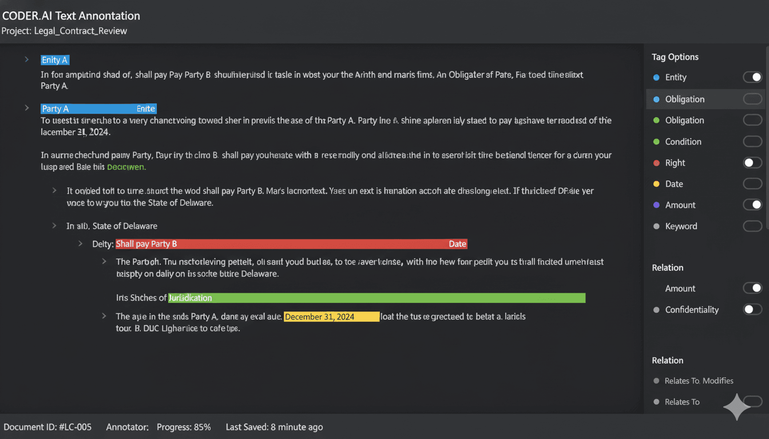
Task: Select the highlighted blue-dot Obligation tag option
Action: pos(684,99)
